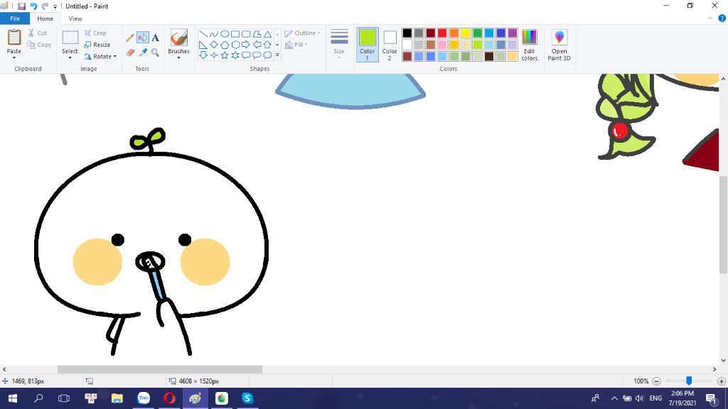The height and width of the screenshot is (409, 728).
Task: Click the Undo arrow in quick access
Action: (33, 6)
